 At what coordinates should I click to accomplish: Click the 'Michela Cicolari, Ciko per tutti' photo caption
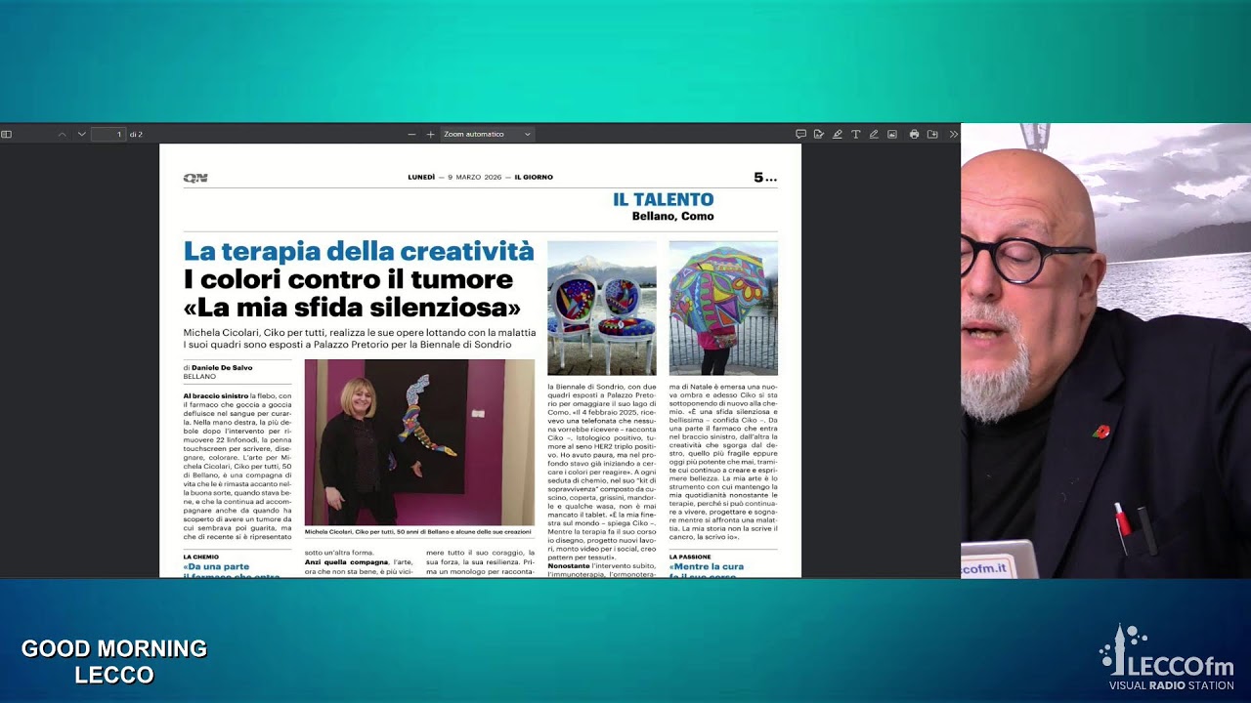[x=418, y=532]
